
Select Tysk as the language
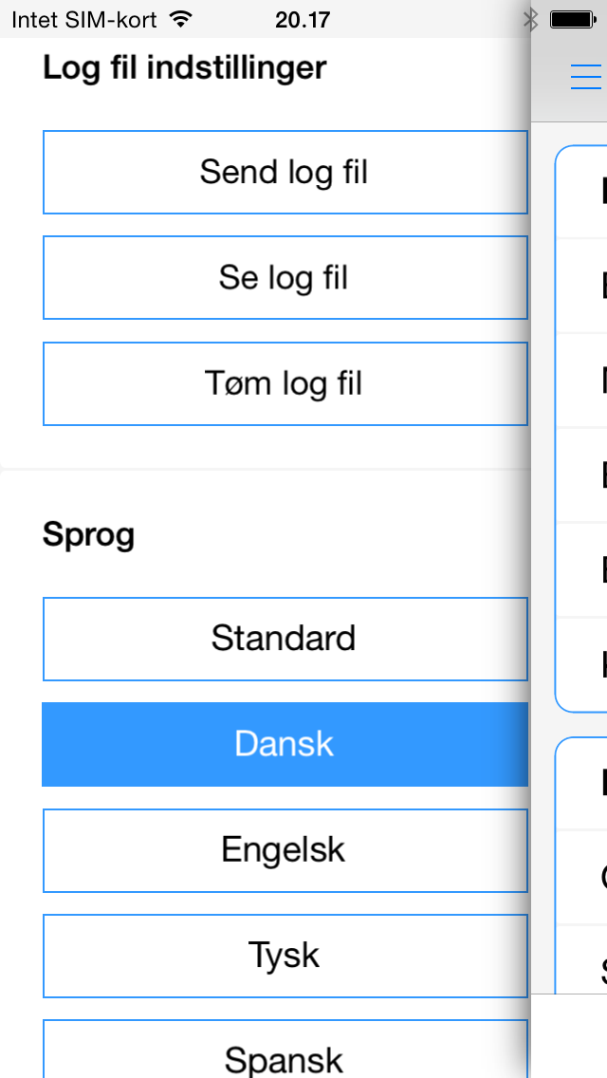pyautogui.click(x=285, y=956)
